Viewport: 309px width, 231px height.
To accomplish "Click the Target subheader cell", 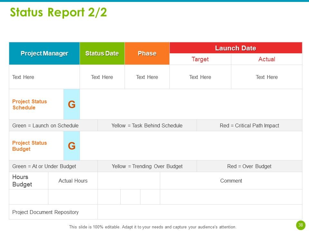I will click(x=200, y=59).
